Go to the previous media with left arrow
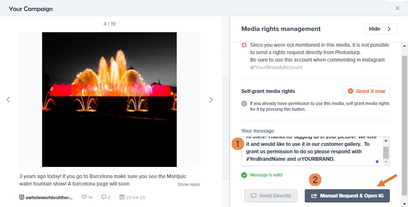 (x=8, y=100)
